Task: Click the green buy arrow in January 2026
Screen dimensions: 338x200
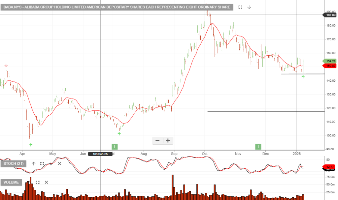Action: click(303, 77)
